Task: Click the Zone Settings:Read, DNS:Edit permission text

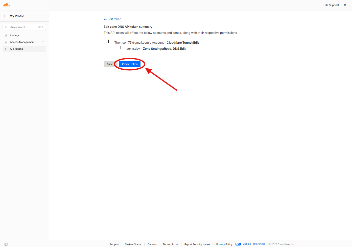Action: (164, 49)
